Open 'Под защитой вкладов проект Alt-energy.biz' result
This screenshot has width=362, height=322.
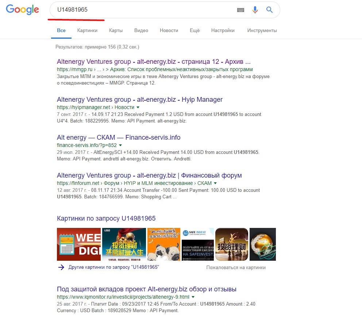click(x=147, y=289)
